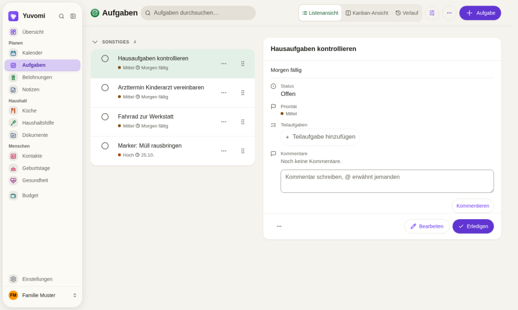Click drag handle of Fahrrad zur Werkstatt row
518x310 pixels.
pos(243,122)
